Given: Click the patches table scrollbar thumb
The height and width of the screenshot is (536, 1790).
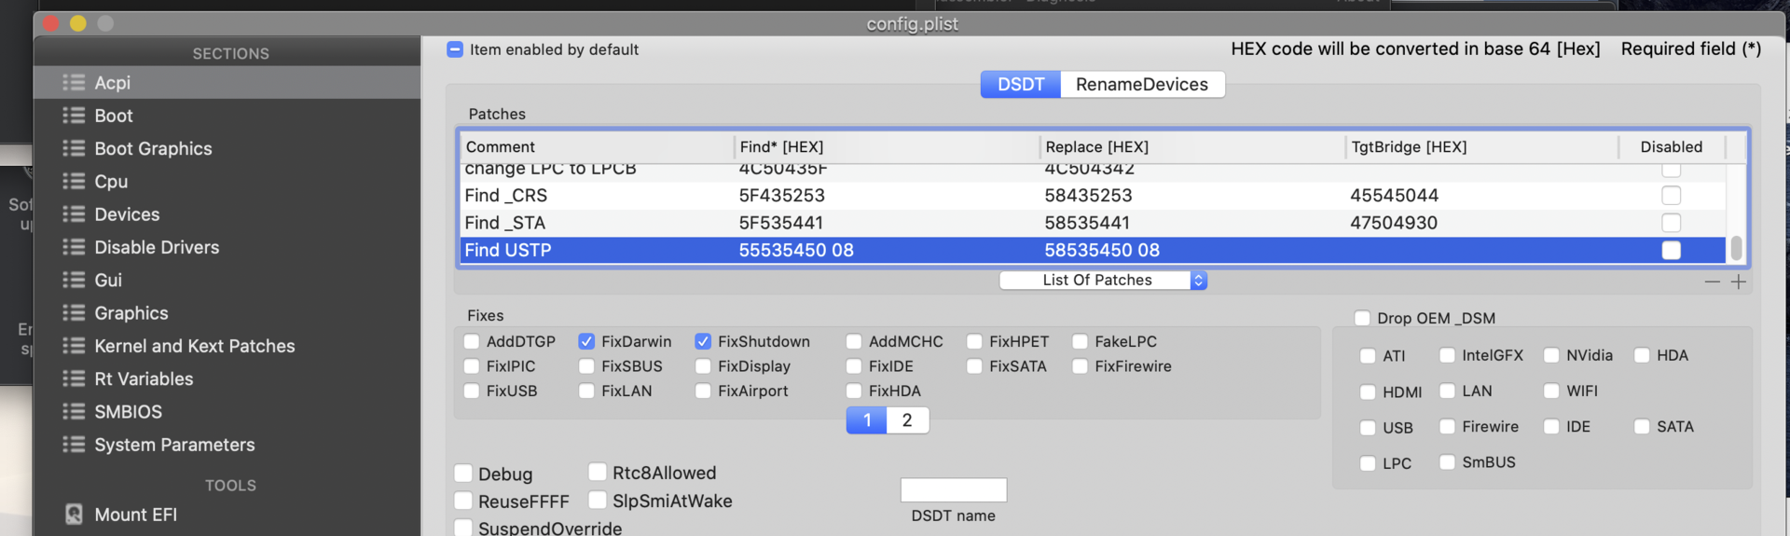Looking at the screenshot, I should click(1736, 248).
